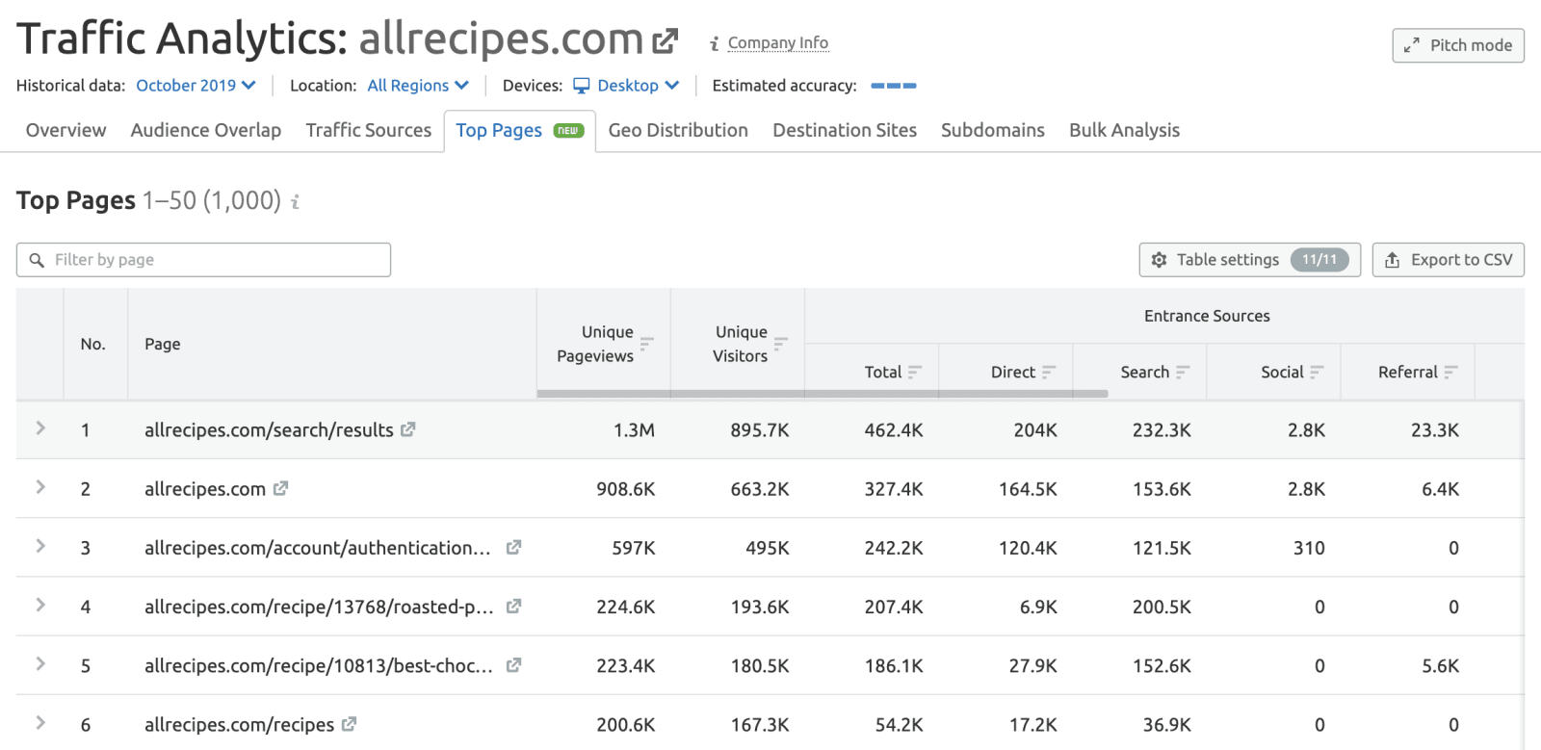Viewport: 1541px width, 750px height.
Task: Click the new badge on Top Pages tab
Action: 569,130
